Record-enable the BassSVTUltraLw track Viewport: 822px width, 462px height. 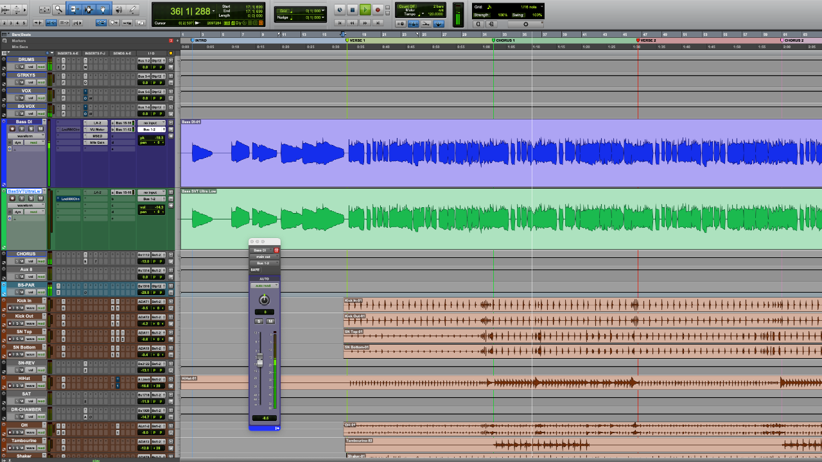(12, 198)
